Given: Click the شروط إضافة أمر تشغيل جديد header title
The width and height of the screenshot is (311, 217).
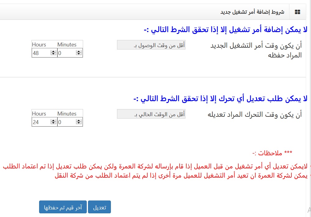Looking at the screenshot, I should pos(252,12).
